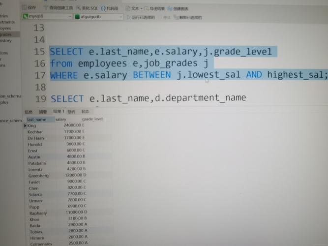
Task: Open the Code Snippet (代码段) panel
Action: [109, 8]
